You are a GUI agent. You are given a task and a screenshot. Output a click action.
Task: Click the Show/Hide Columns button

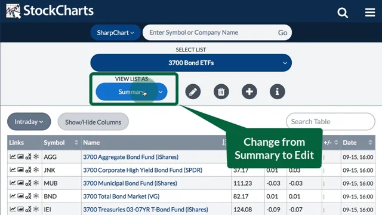tap(93, 122)
